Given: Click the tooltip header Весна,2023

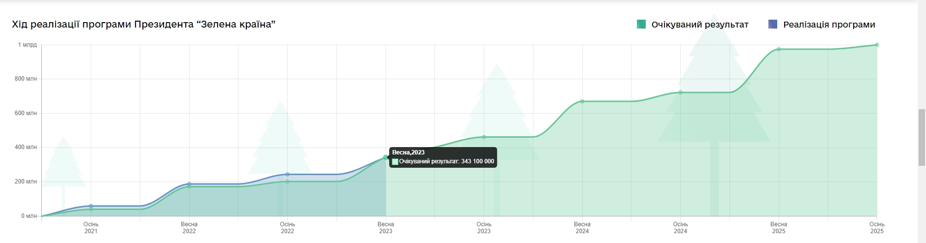Looking at the screenshot, I should pos(408,152).
